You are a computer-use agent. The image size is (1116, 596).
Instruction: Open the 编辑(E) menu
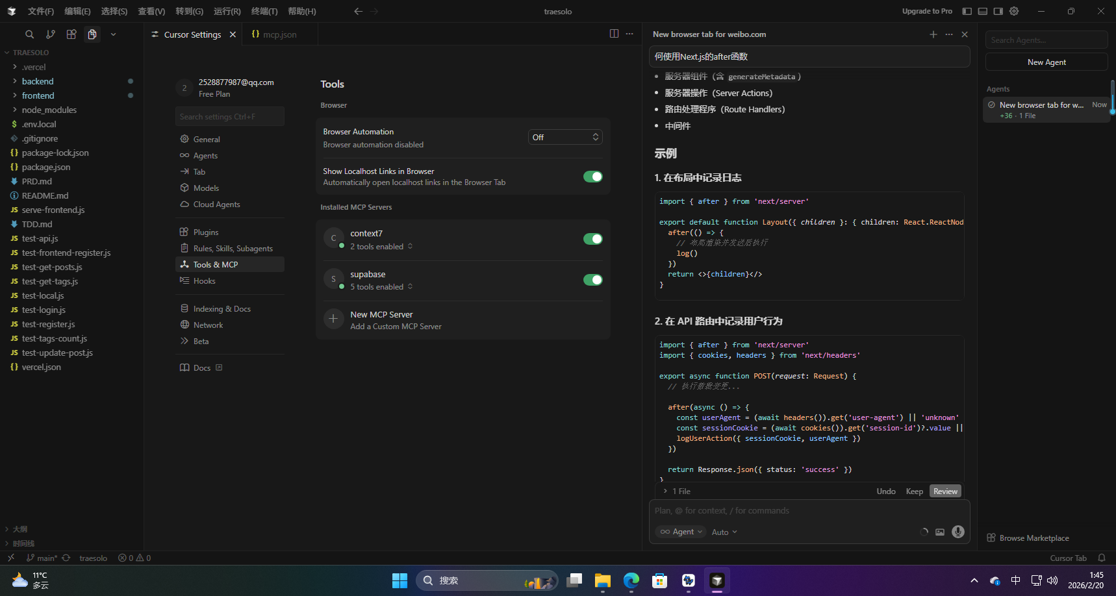[77, 11]
